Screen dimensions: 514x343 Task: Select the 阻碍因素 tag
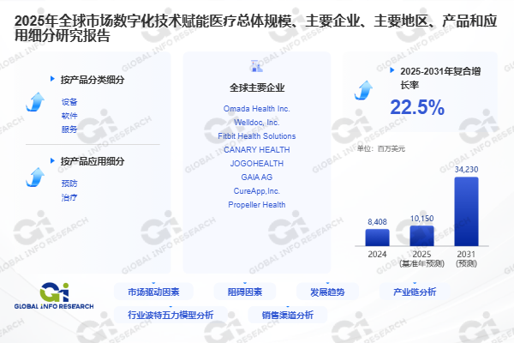point(245,292)
